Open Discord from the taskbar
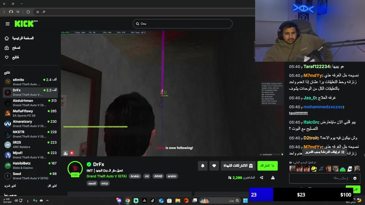 click(119, 200)
